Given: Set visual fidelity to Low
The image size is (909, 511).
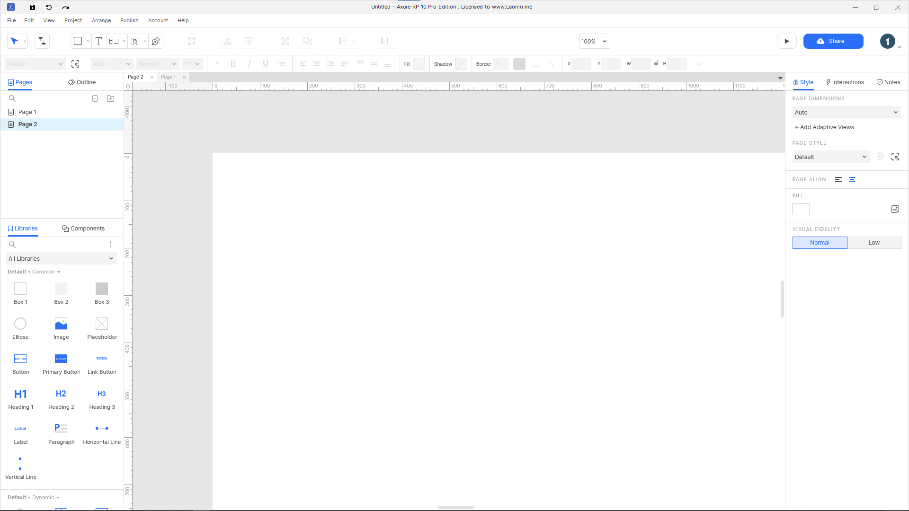Looking at the screenshot, I should point(874,243).
